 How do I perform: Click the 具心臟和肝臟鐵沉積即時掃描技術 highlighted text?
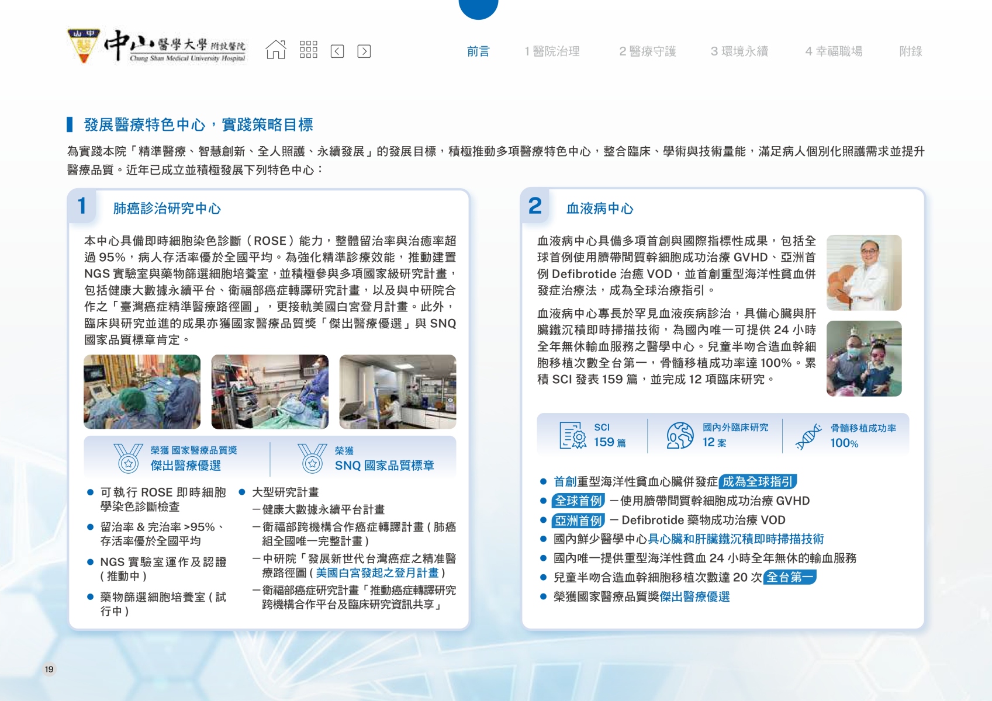click(x=735, y=539)
